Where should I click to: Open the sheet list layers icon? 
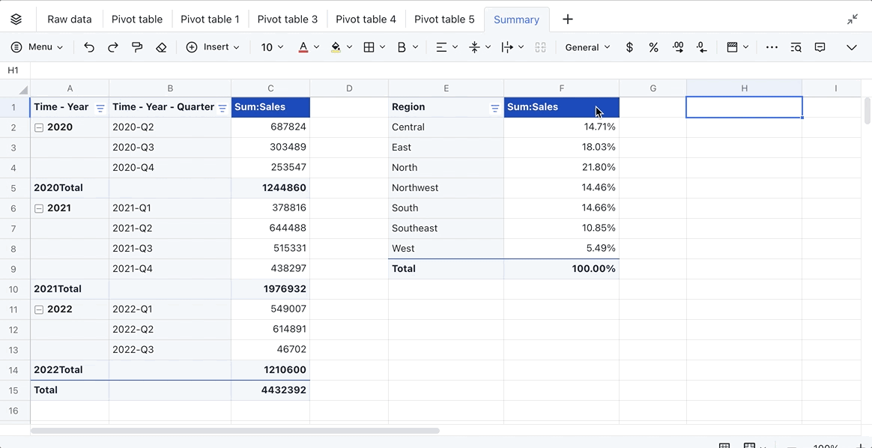coord(16,19)
